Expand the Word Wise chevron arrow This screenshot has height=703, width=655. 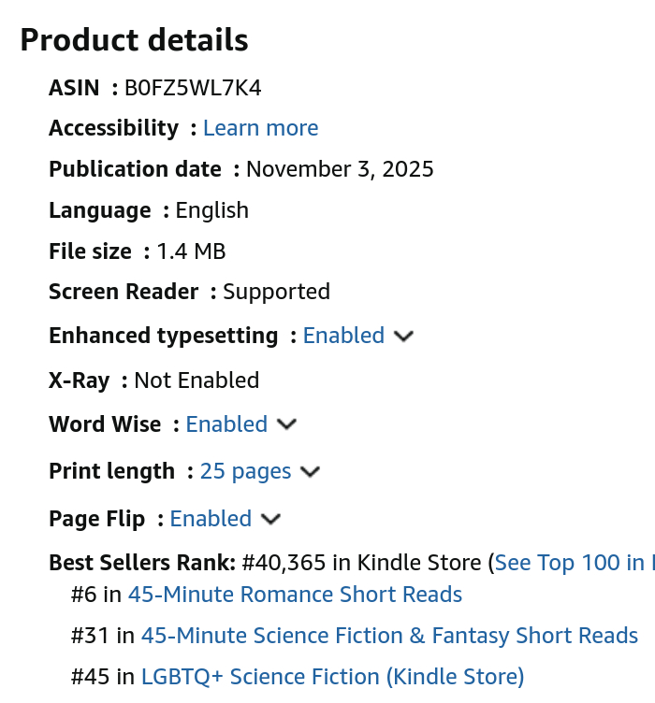click(287, 425)
